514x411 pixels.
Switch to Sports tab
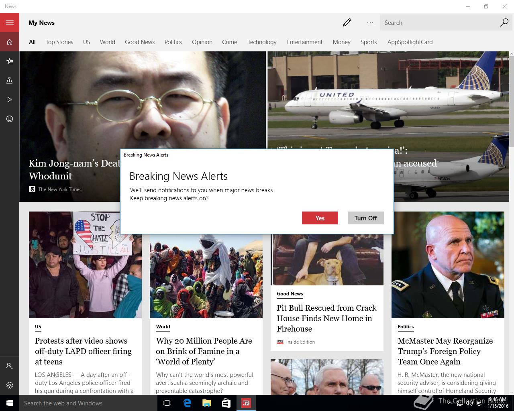tap(369, 42)
